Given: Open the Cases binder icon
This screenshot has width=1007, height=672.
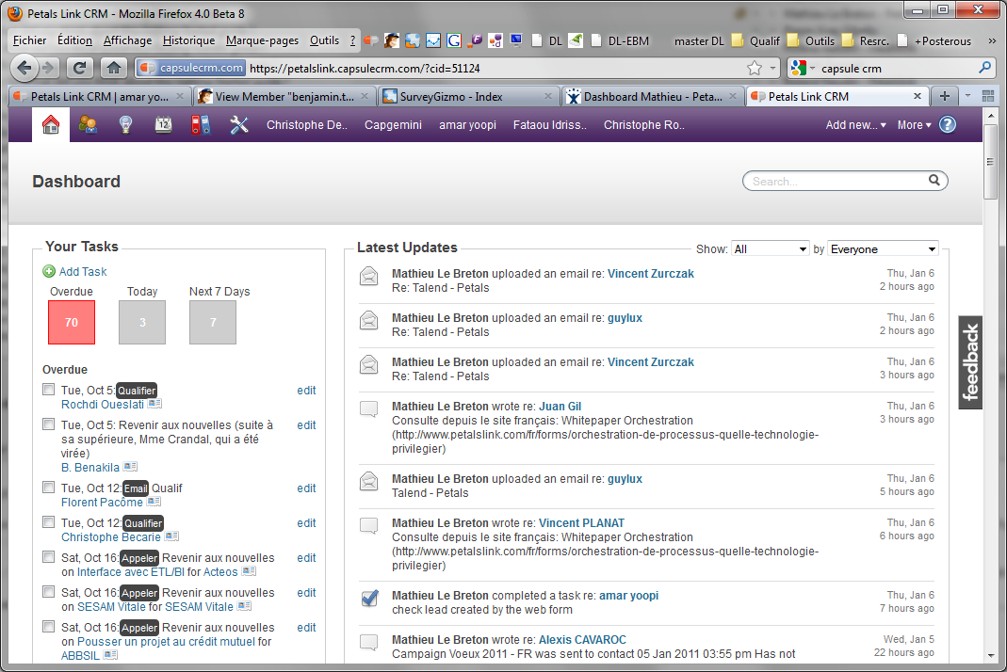Looking at the screenshot, I should [201, 125].
